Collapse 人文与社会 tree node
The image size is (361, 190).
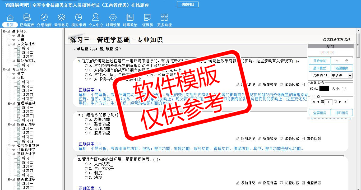(9, 44)
